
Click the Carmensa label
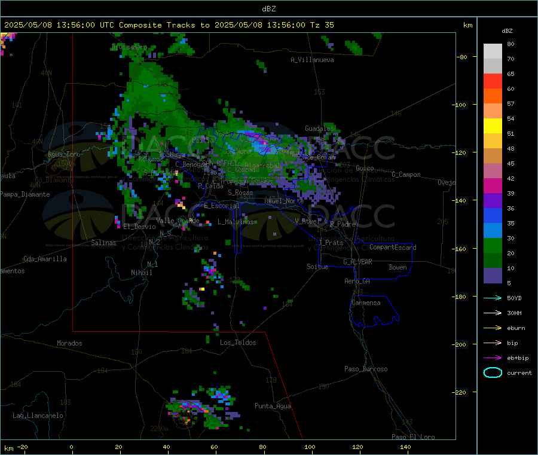(366, 303)
